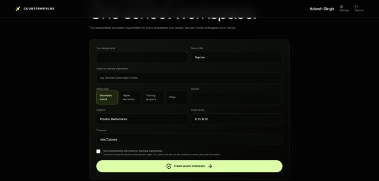Choose Other school type

[177, 97]
